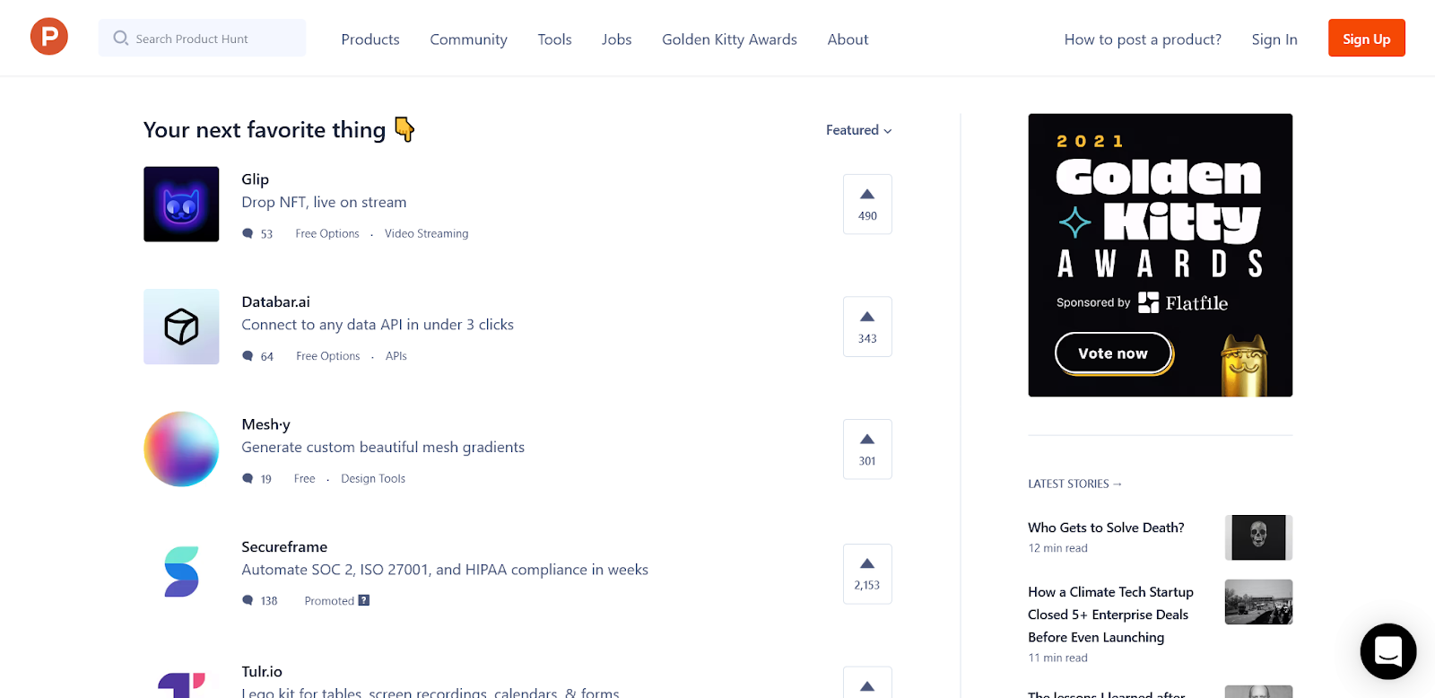Image resolution: width=1435 pixels, height=698 pixels.
Task: Open the chat support widget
Action: 1388,651
